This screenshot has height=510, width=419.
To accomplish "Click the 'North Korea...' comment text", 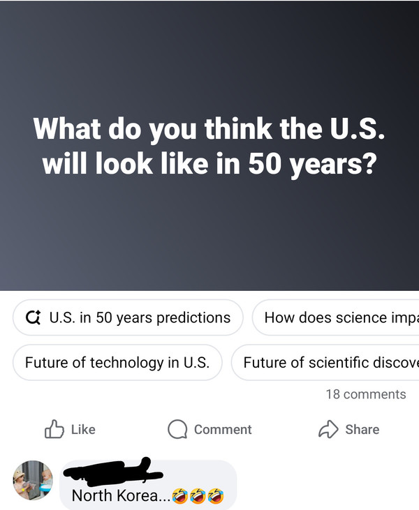I will [121, 495].
